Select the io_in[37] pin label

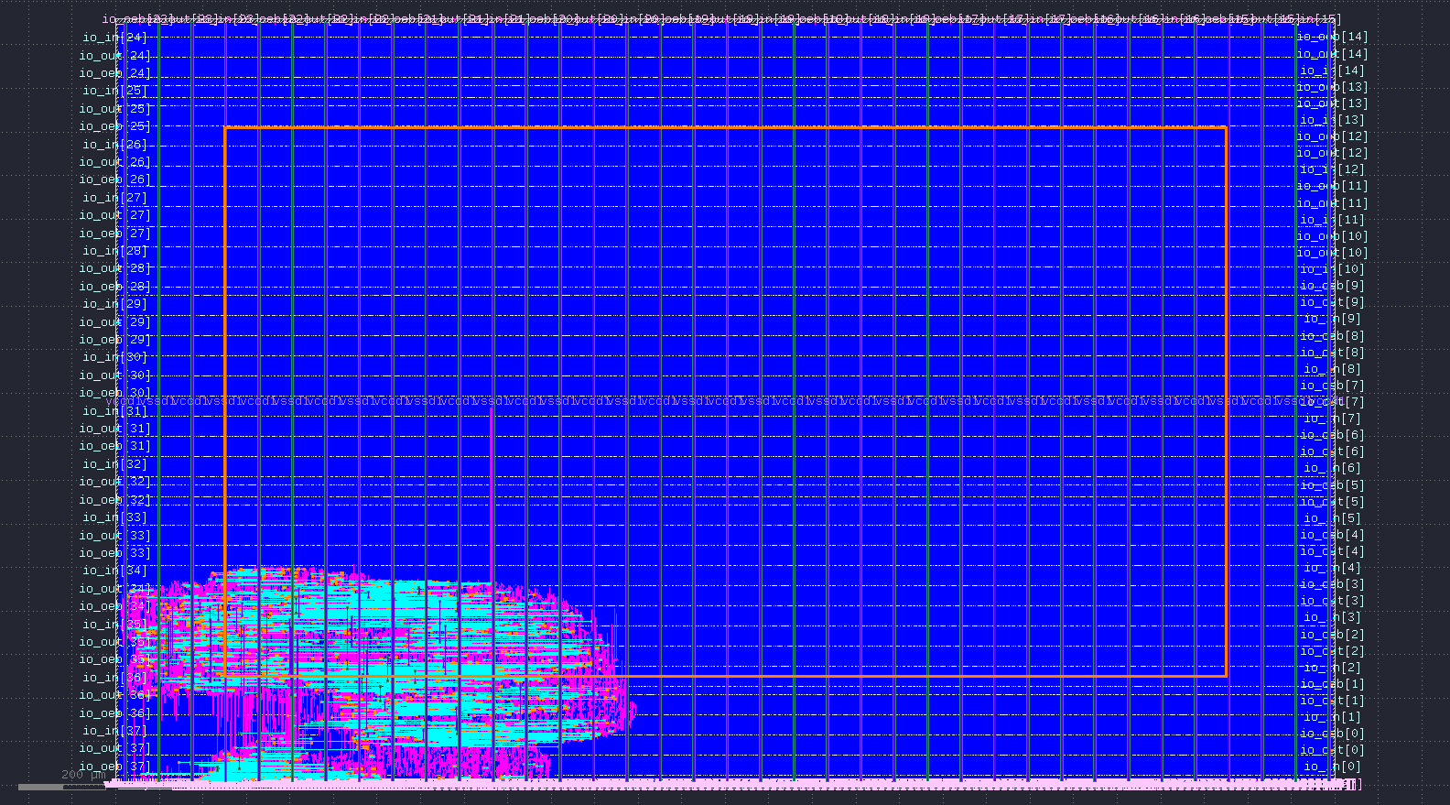click(115, 731)
